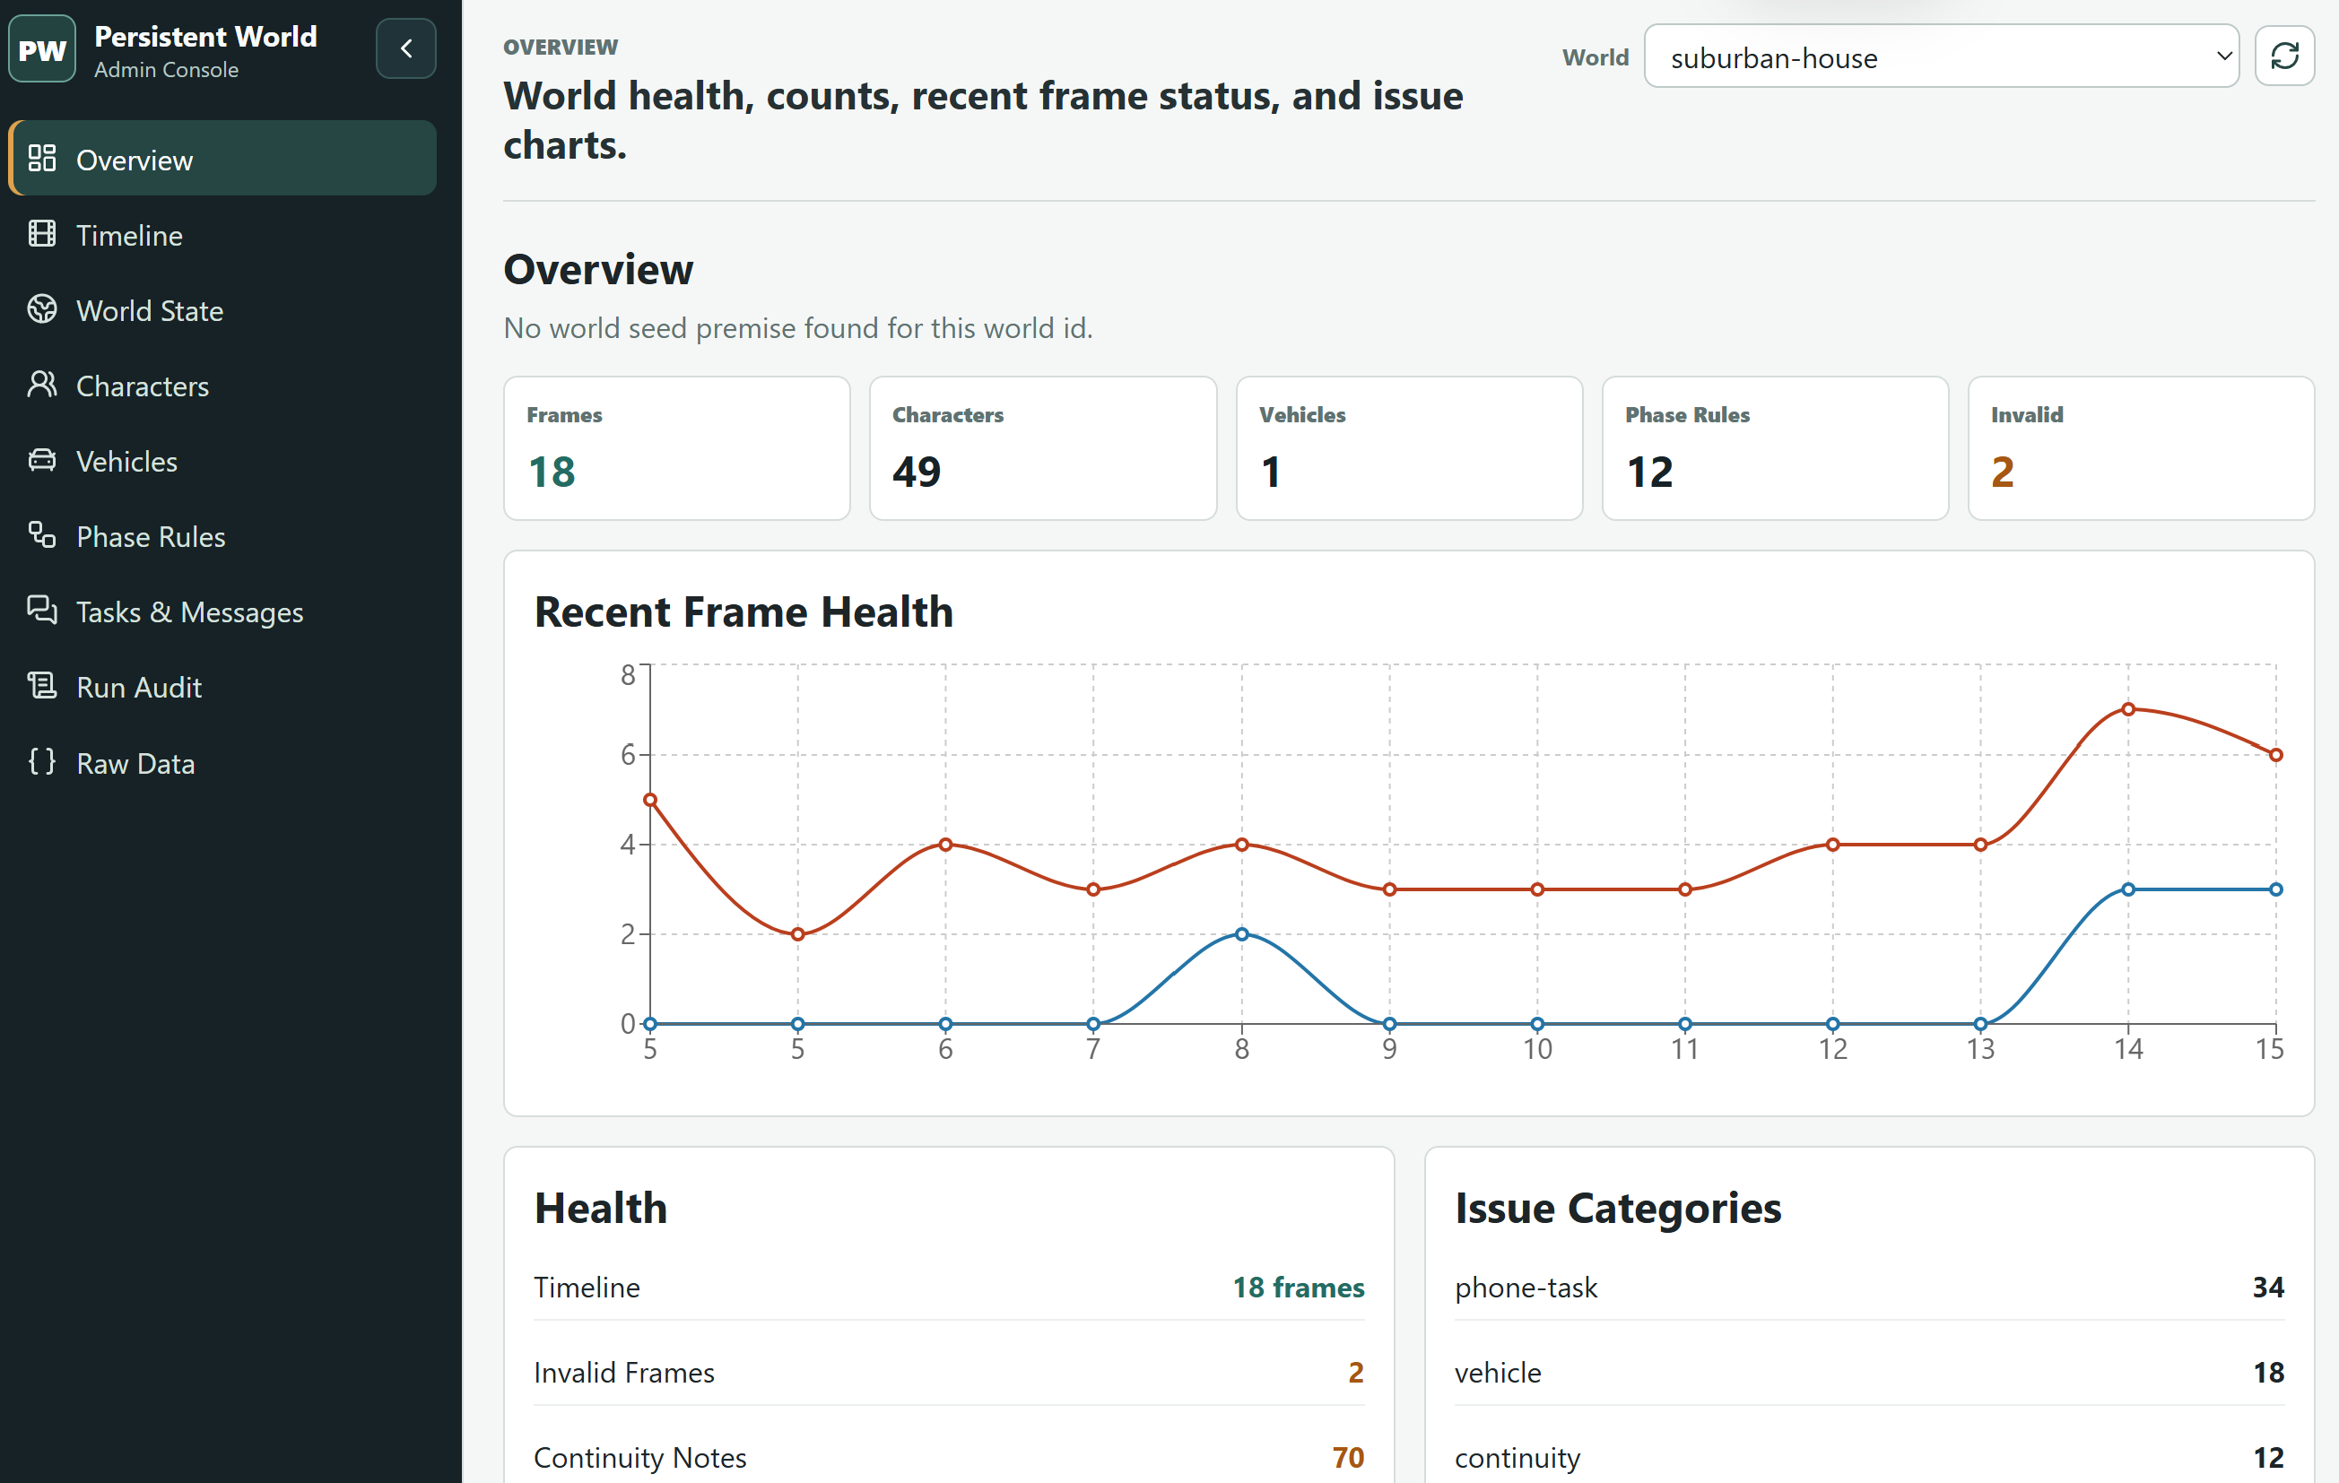
Task: Click the phone-task issue category row
Action: pyautogui.click(x=1869, y=1287)
